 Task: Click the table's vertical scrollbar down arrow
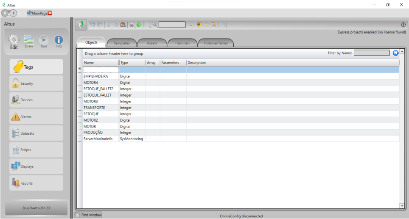click(x=402, y=205)
